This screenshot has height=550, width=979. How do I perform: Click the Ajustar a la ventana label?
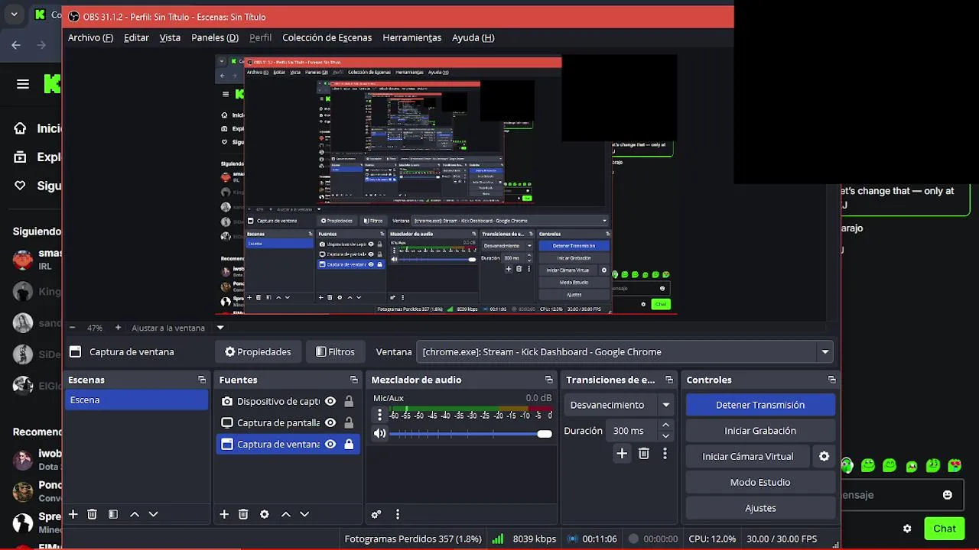click(x=168, y=328)
